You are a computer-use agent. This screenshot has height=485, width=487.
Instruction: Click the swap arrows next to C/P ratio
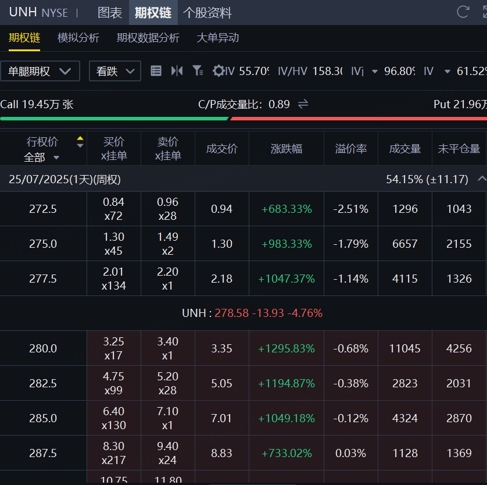pyautogui.click(x=303, y=104)
